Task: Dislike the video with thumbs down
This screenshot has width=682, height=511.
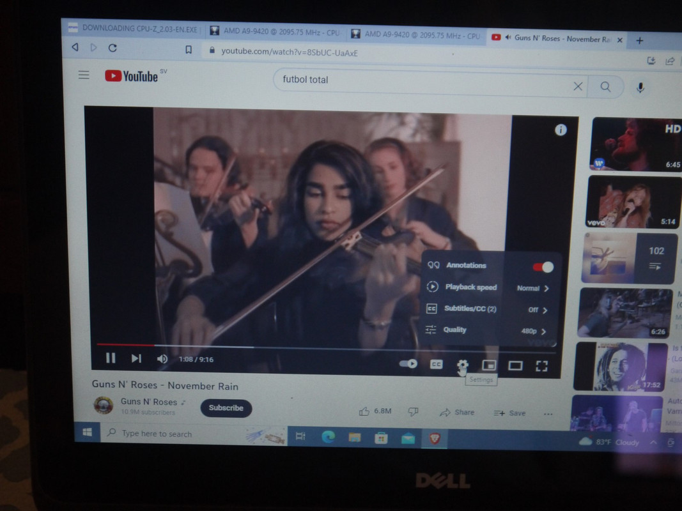Action: coord(413,411)
